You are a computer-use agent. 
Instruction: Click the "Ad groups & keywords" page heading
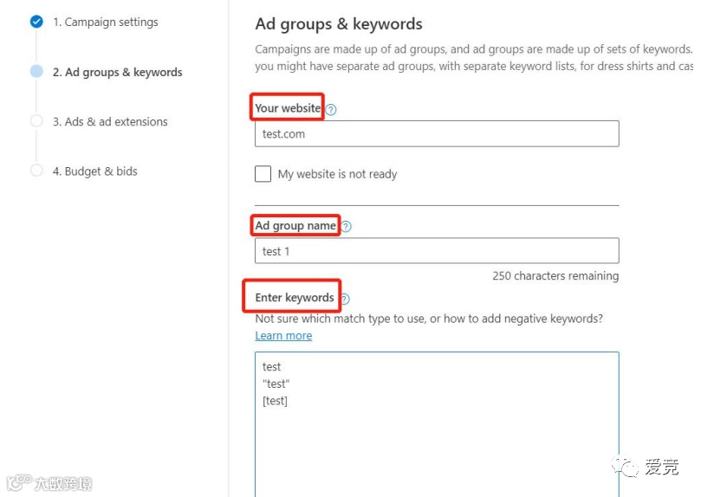[339, 24]
